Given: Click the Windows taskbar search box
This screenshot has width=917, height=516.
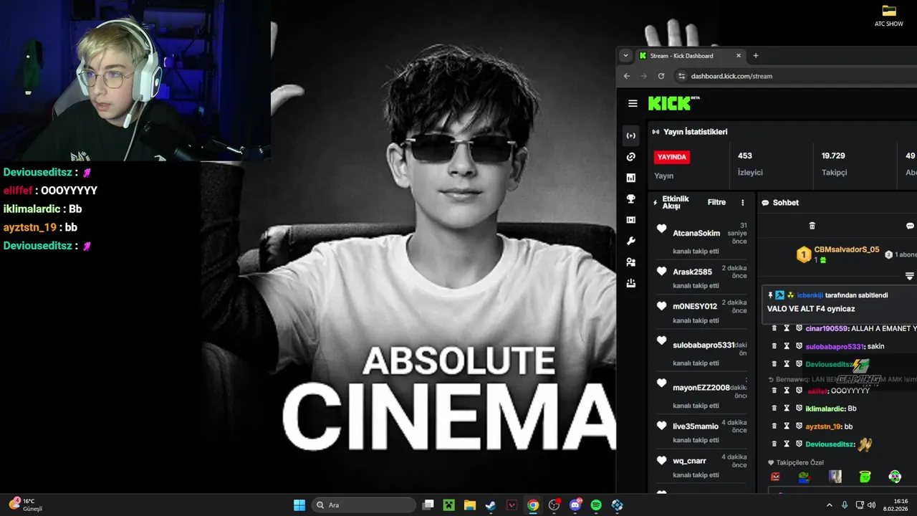Looking at the screenshot, I should click(364, 505).
